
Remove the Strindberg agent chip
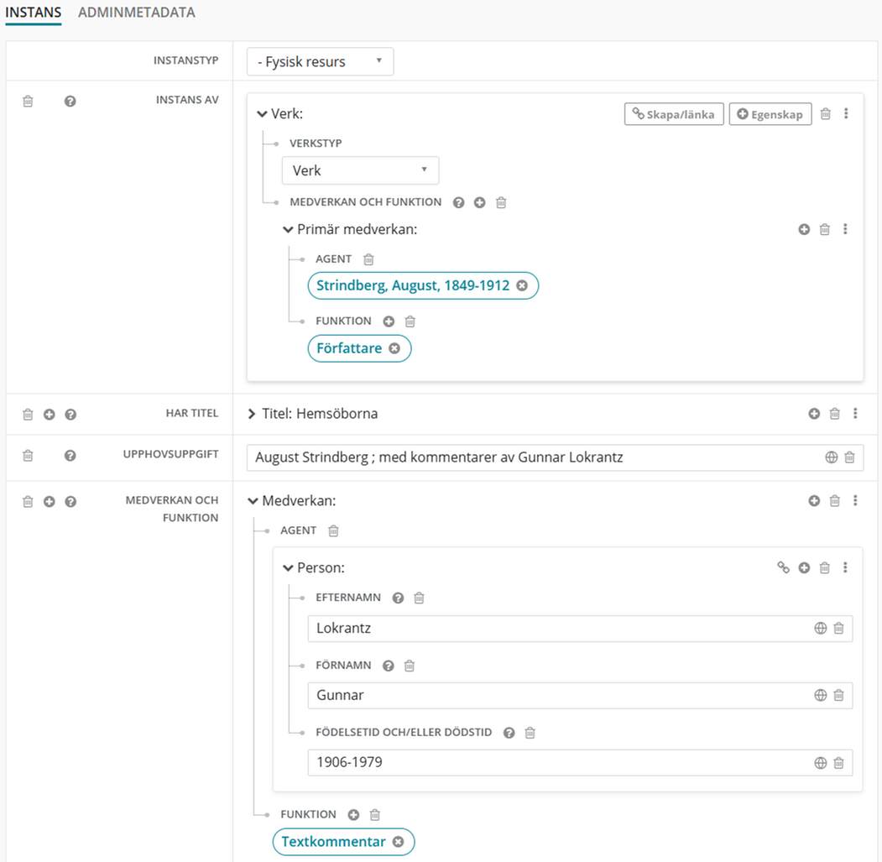click(x=522, y=285)
